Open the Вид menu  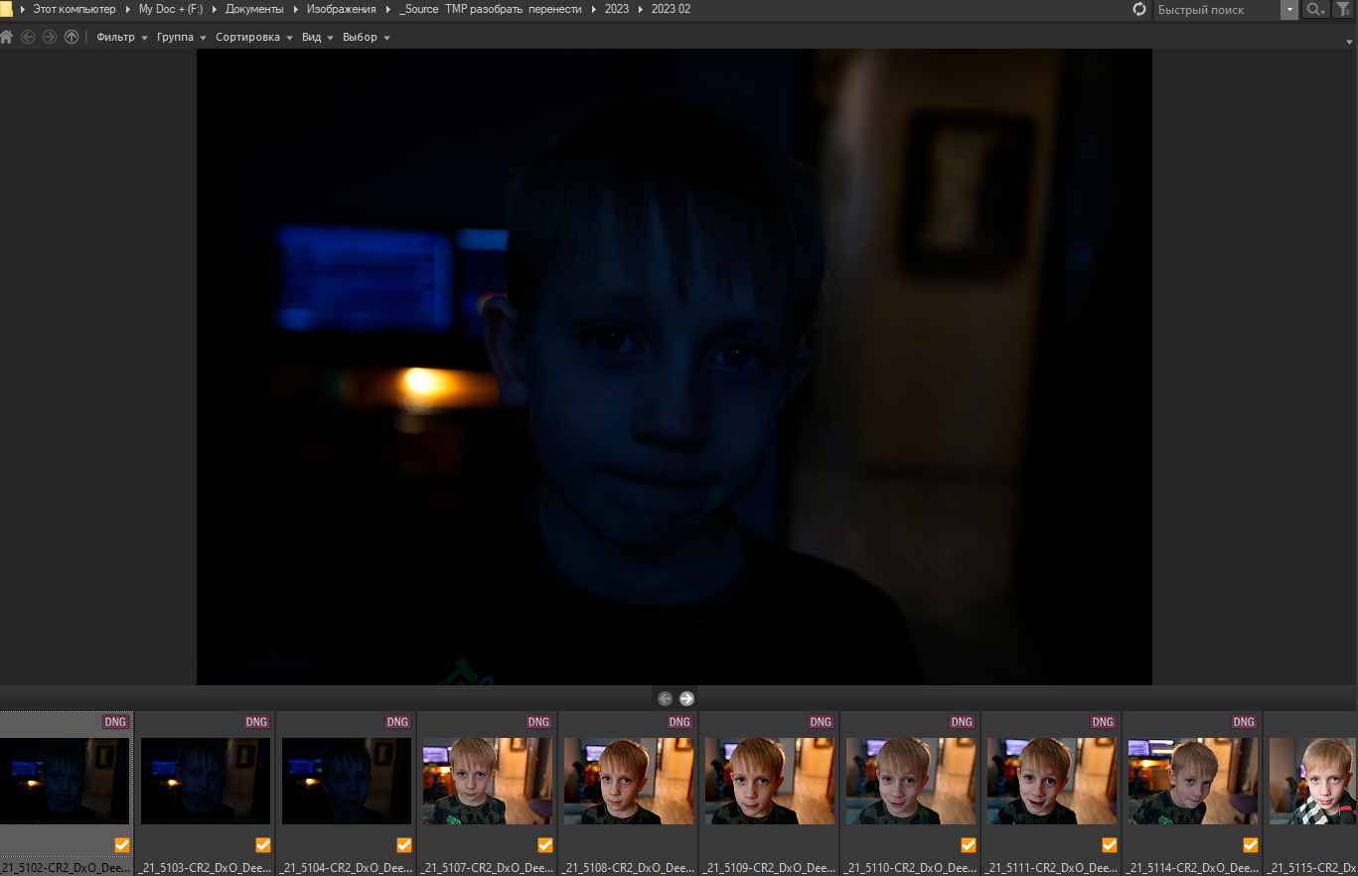point(317,37)
